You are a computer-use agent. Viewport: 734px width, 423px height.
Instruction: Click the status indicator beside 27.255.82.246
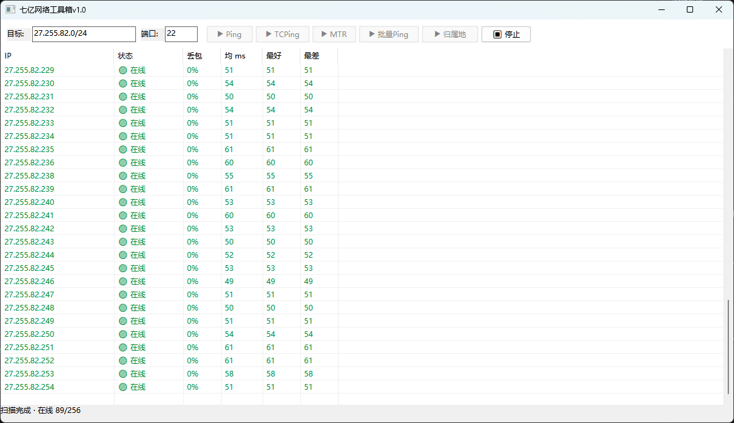123,282
